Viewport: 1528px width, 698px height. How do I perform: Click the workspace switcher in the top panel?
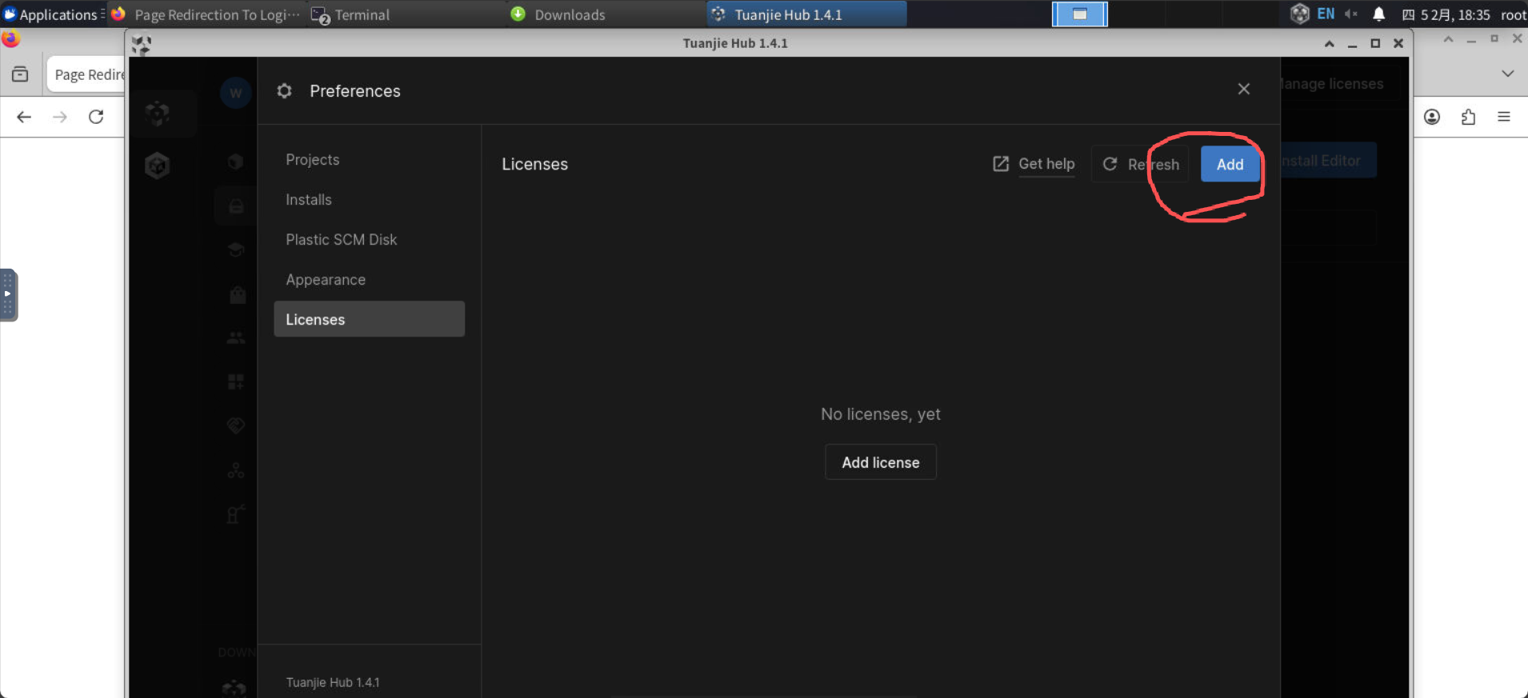click(1079, 14)
